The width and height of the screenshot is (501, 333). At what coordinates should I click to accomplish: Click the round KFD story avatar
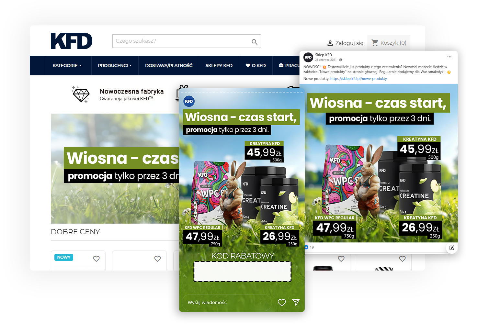tap(189, 101)
